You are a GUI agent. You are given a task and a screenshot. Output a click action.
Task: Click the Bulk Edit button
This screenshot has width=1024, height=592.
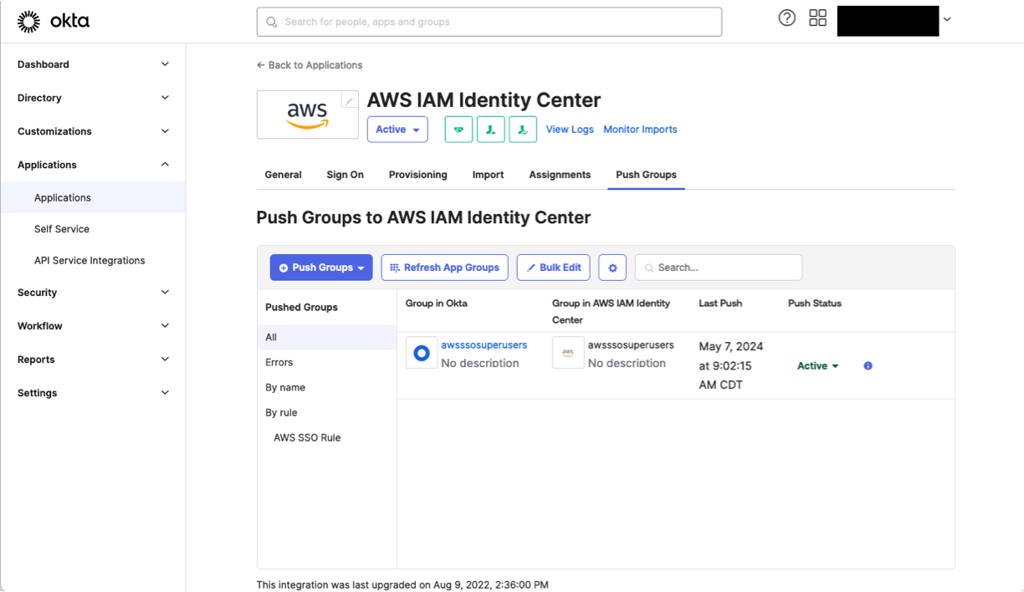click(553, 267)
